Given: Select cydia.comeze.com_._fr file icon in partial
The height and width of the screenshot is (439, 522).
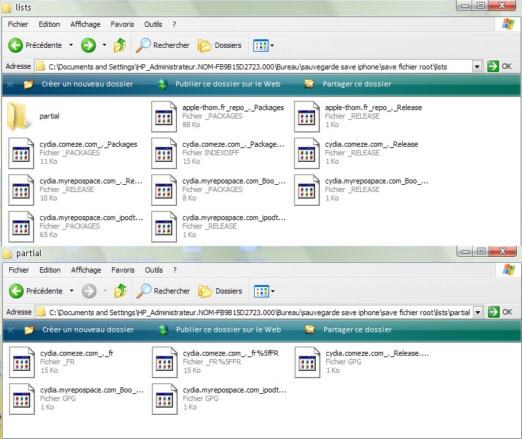Looking at the screenshot, I should (x=22, y=362).
